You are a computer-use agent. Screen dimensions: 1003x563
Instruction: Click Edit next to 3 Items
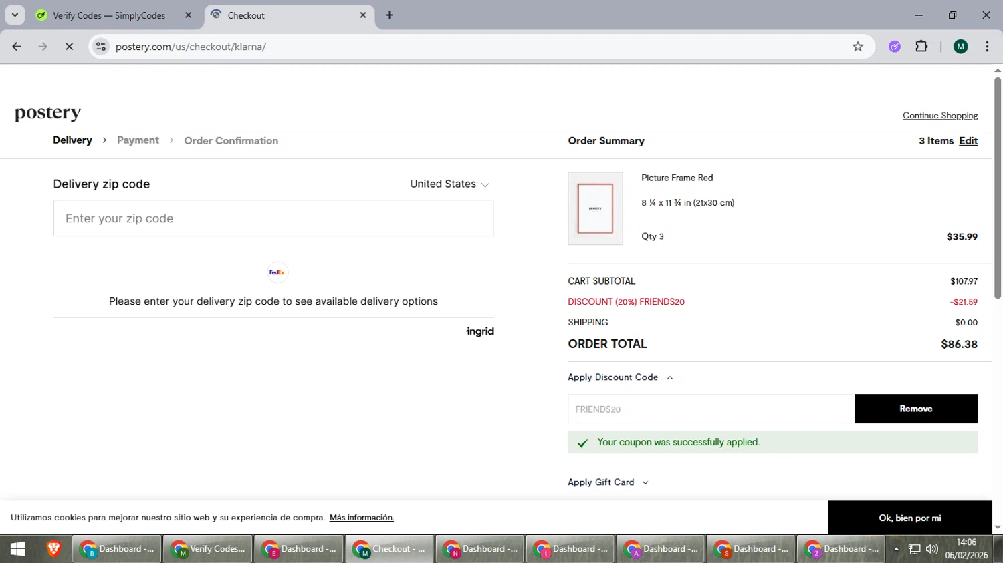coord(968,141)
